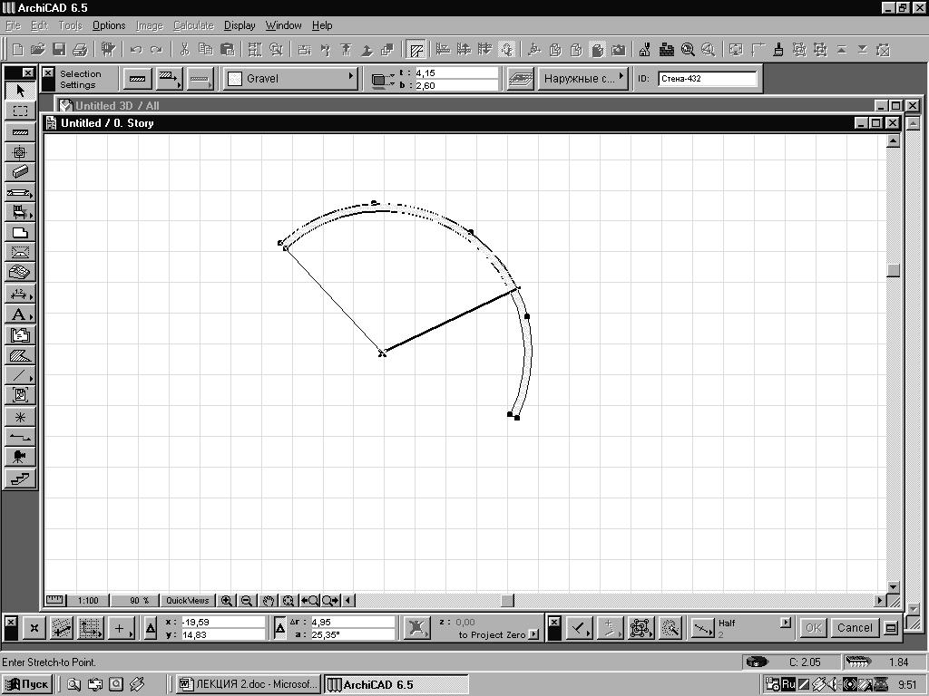Open the Gravel fill pattern dropdown

[291, 79]
